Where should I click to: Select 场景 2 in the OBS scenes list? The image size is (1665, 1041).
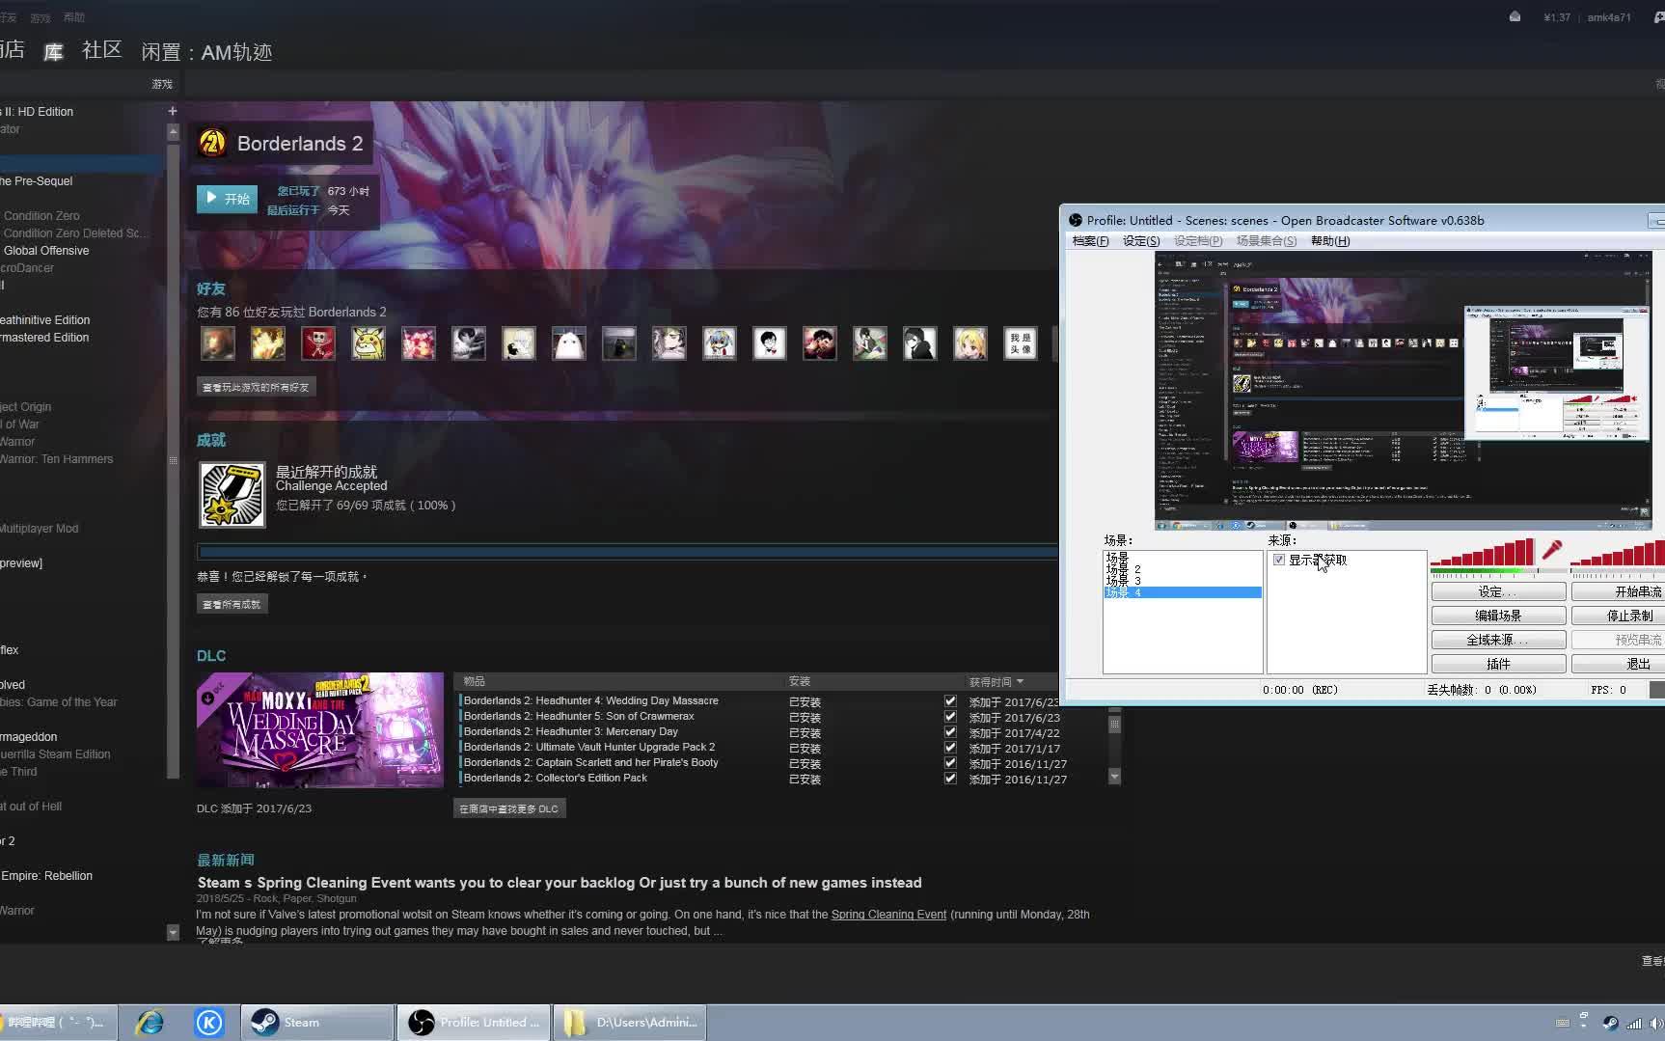pyautogui.click(x=1183, y=569)
